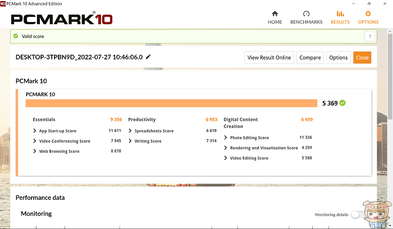Image resolution: width=393 pixels, height=229 pixels.
Task: Click the question mark help icon
Action: [x=369, y=36]
